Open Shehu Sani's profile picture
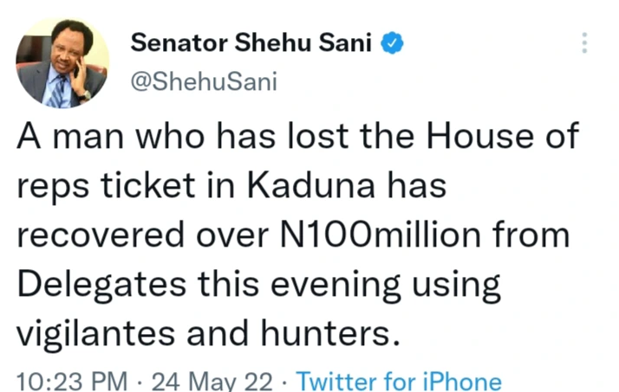This screenshot has width=619, height=392. 61,62
